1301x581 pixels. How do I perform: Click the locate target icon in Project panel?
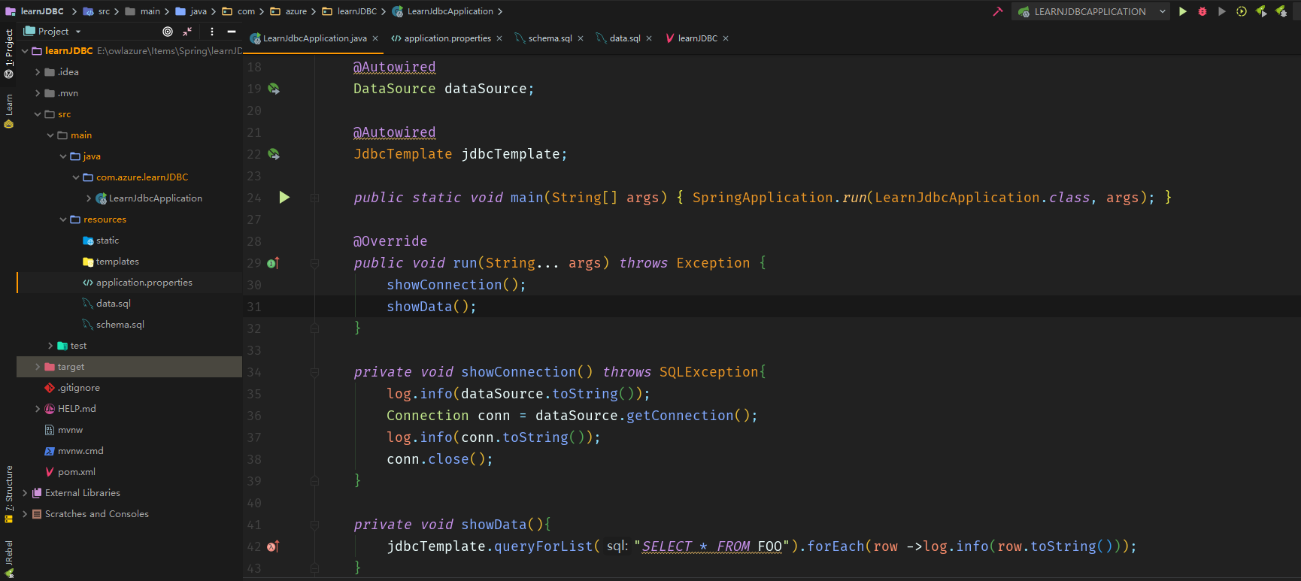pos(168,32)
